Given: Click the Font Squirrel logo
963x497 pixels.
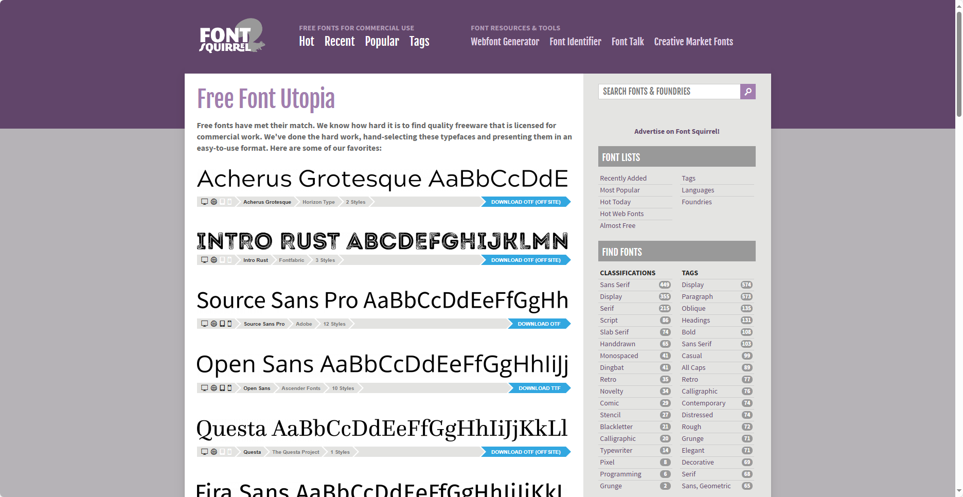Looking at the screenshot, I should point(231,36).
